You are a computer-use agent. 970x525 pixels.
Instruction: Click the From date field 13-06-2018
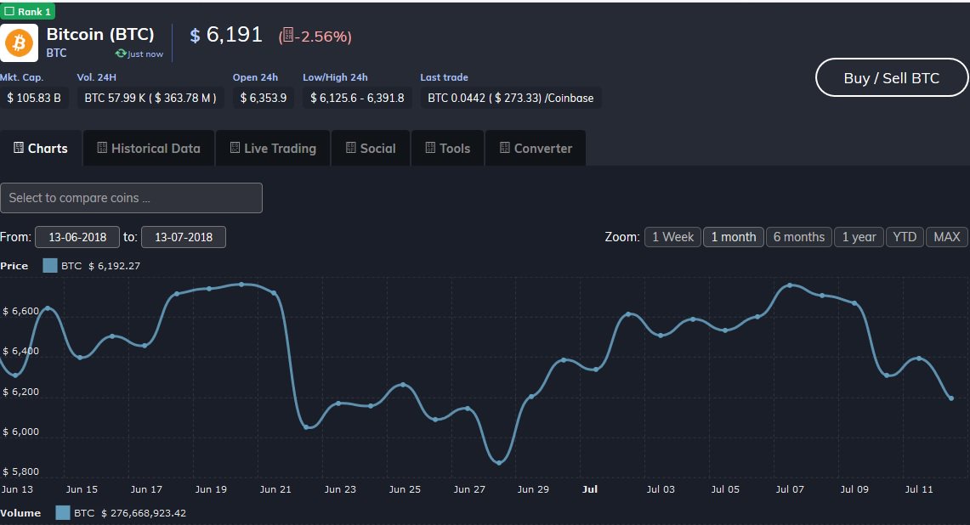pos(77,237)
